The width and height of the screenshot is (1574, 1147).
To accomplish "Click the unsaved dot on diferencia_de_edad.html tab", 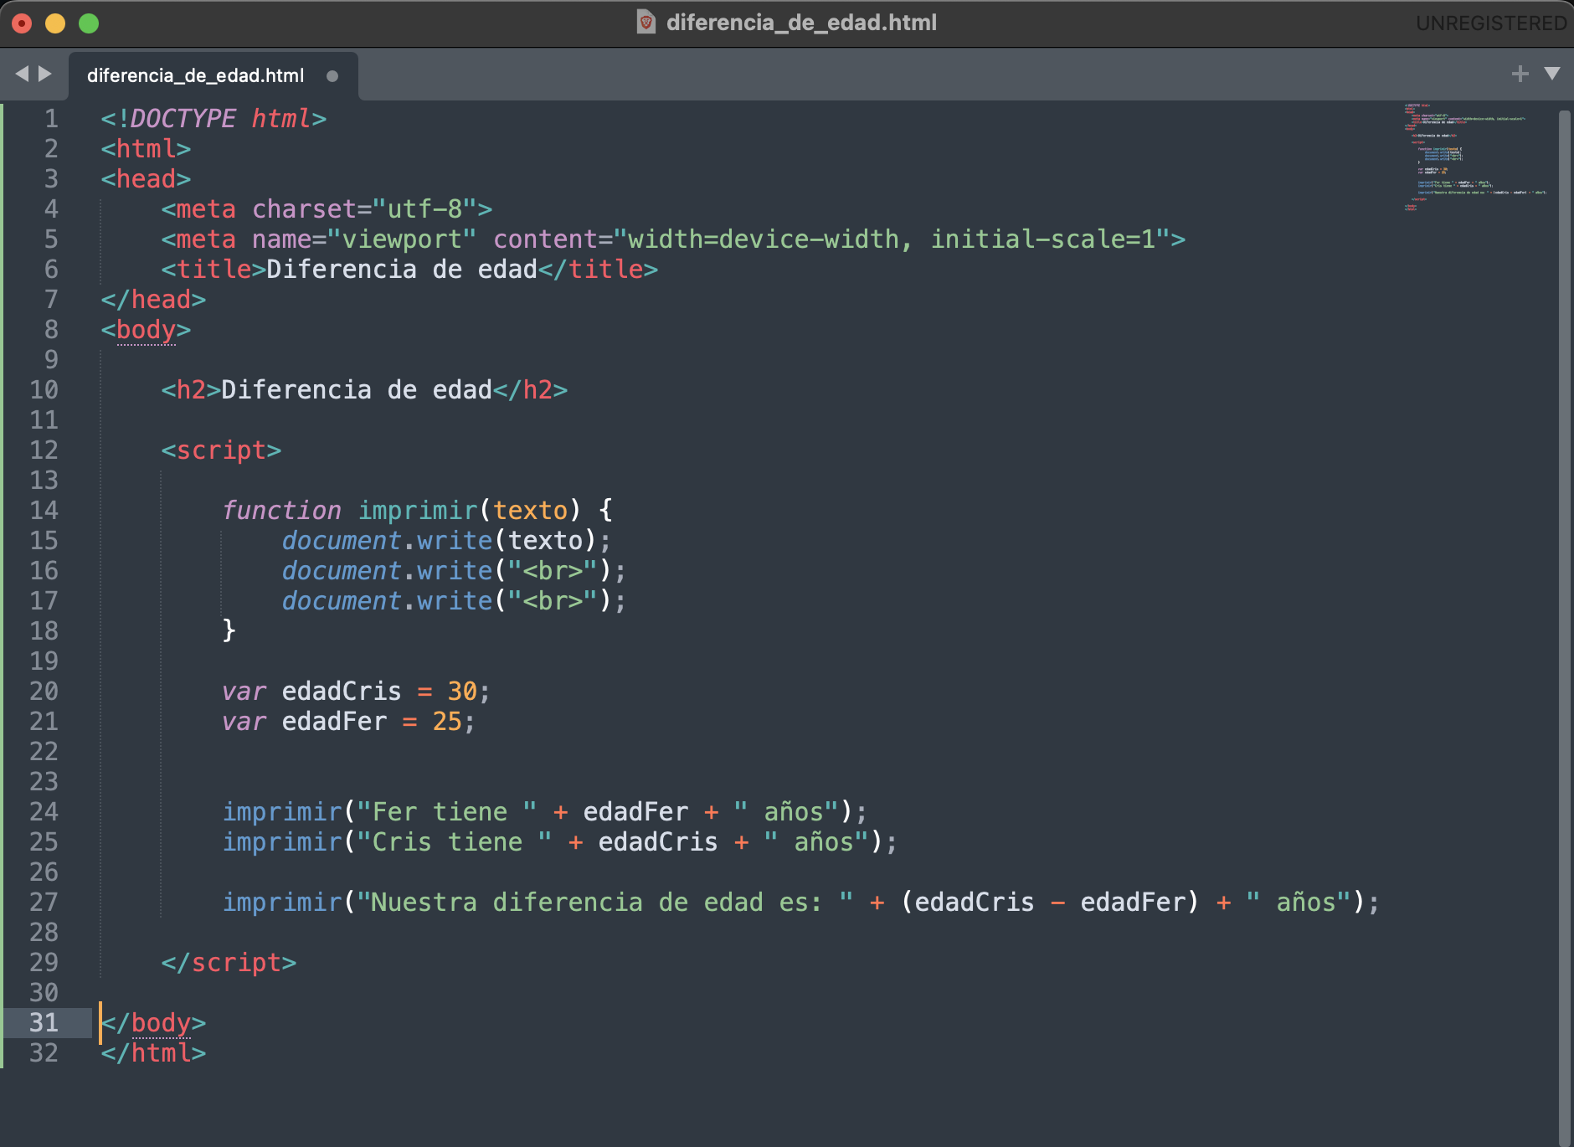I will 332,76.
